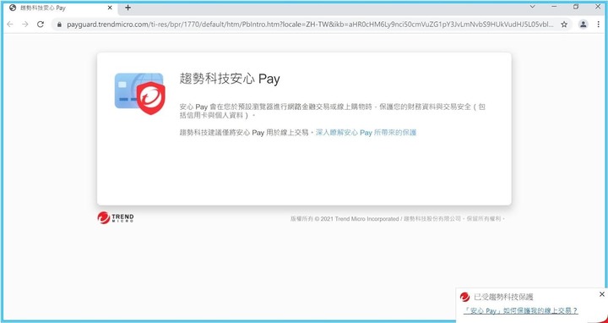The width and height of the screenshot is (608, 323).
Task: Open the Chrome three-dot menu
Action: click(x=599, y=24)
